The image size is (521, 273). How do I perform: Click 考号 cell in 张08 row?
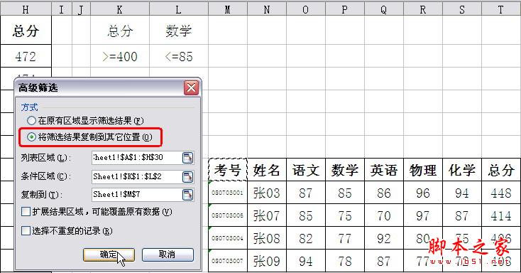point(228,238)
